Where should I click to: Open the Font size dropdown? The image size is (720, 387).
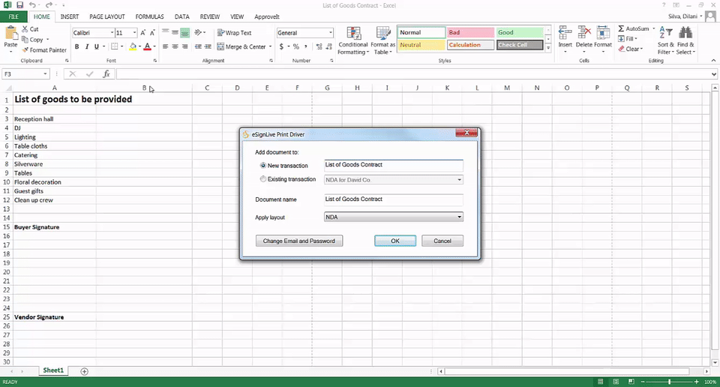tap(134, 32)
